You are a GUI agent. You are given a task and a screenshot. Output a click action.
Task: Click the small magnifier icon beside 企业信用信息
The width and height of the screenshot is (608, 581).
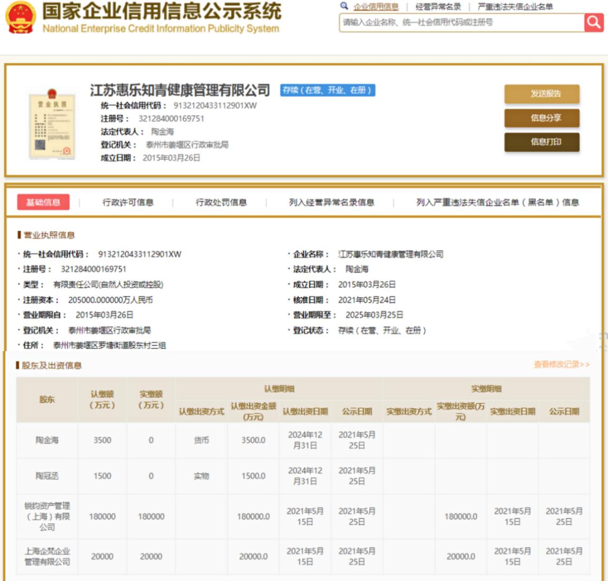point(344,6)
